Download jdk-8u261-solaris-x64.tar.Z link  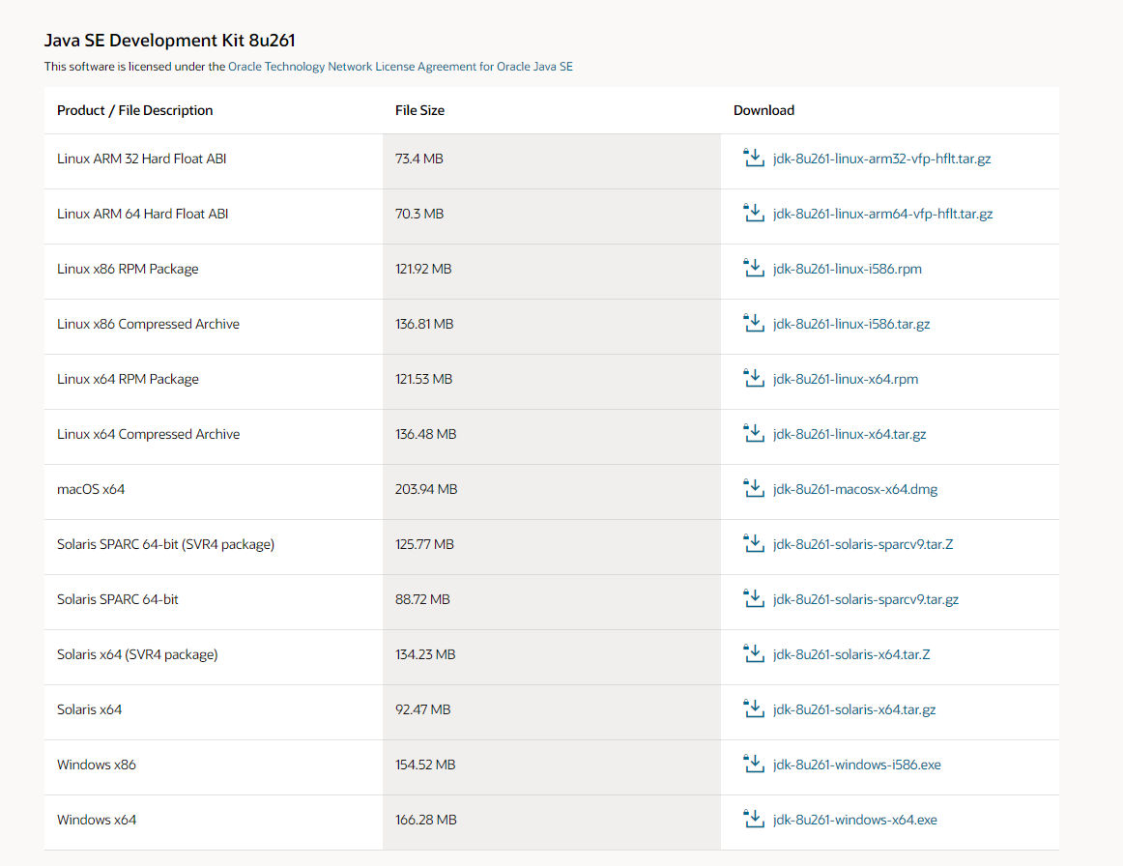851,655
